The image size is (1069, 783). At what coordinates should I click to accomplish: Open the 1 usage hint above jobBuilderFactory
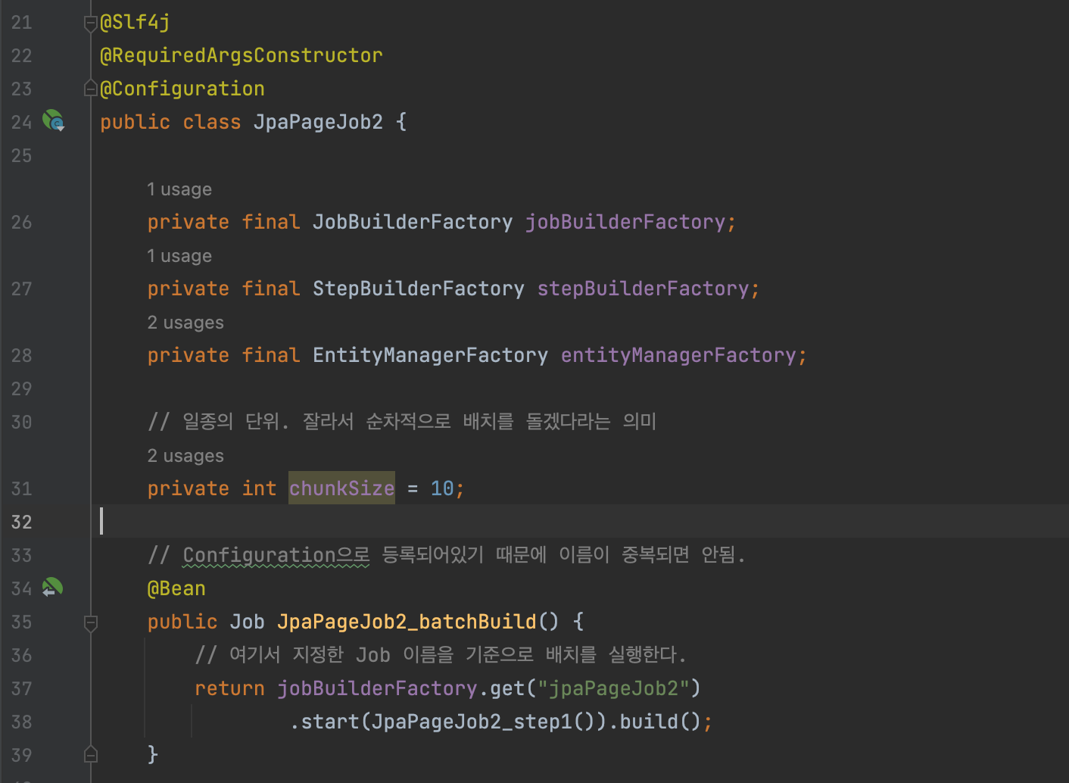179,189
